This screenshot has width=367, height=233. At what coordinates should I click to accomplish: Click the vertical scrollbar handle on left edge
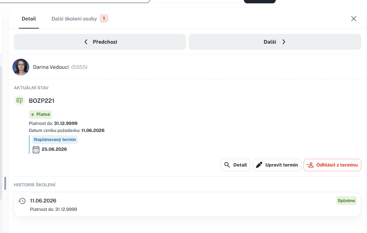[x=5, y=183]
